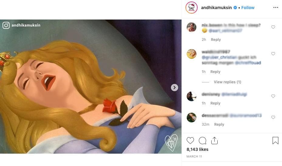Reply to the comment posted 32m ago
Image resolution: width=282 pixels, height=166 pixels.
tap(219, 125)
